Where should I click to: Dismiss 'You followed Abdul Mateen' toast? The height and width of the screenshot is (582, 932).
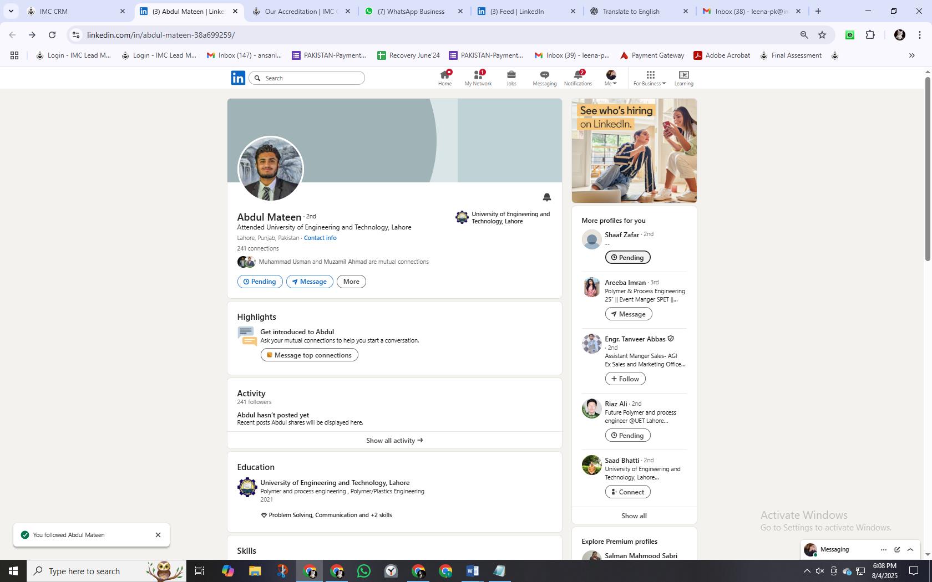tap(158, 535)
